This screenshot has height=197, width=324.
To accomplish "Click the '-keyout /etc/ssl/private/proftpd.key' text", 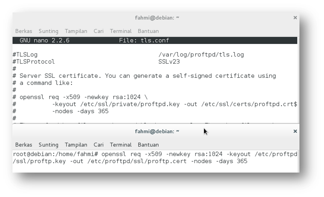I will [x=116, y=104].
